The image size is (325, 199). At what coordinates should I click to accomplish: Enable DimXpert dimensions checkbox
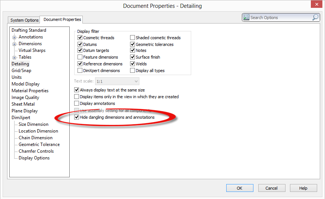point(80,71)
